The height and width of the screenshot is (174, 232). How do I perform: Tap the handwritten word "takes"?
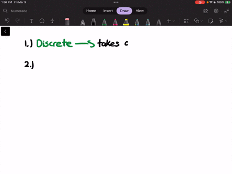(x=108, y=43)
